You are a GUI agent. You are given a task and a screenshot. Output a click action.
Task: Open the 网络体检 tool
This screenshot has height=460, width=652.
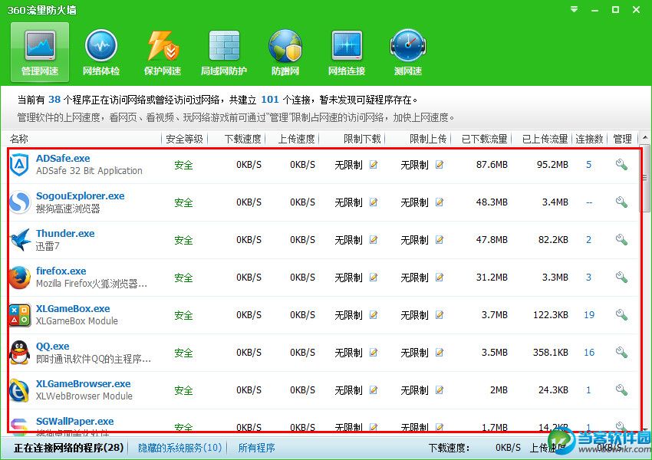(x=101, y=52)
